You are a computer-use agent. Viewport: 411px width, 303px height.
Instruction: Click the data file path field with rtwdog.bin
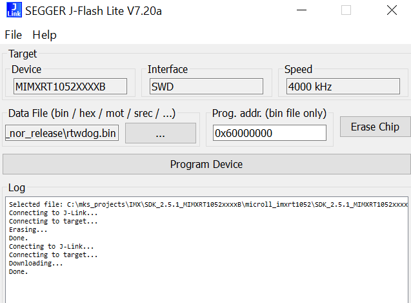click(62, 133)
